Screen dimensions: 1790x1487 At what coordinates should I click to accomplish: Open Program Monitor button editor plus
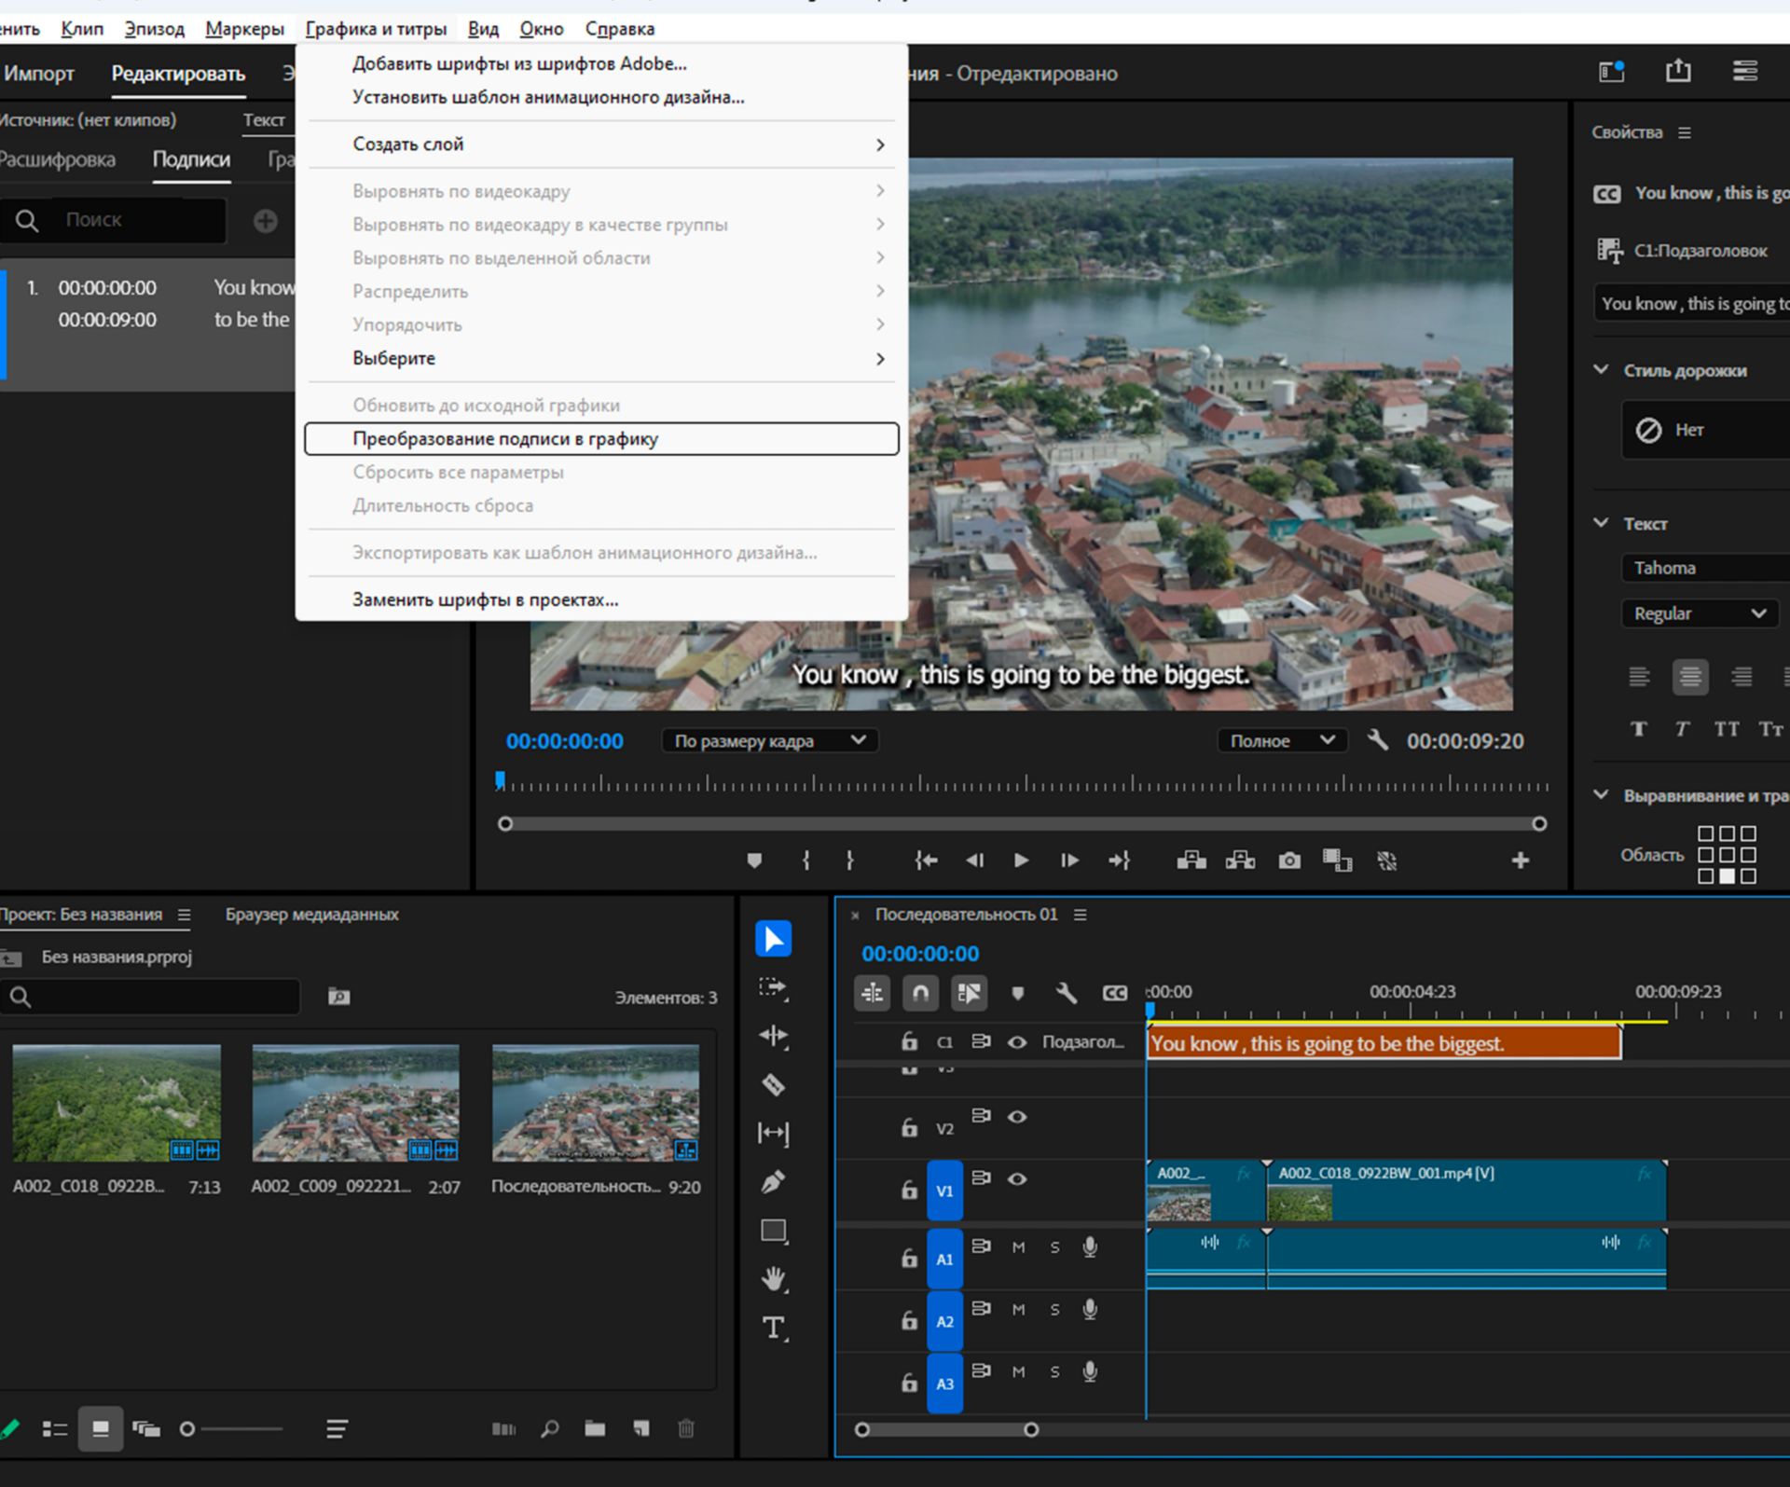(1521, 861)
